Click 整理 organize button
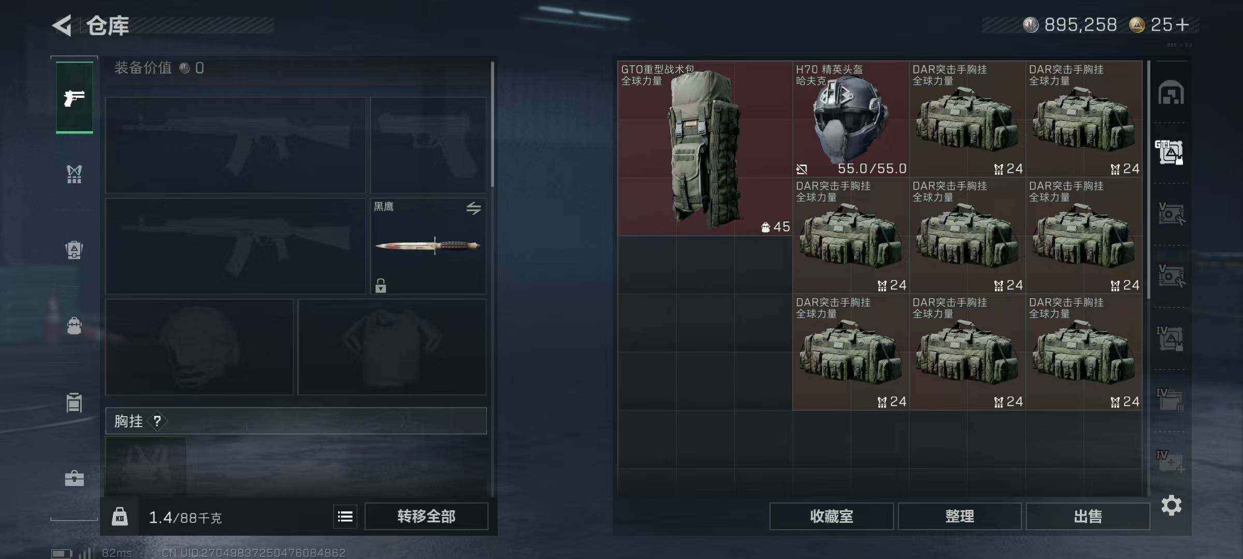 (x=959, y=516)
